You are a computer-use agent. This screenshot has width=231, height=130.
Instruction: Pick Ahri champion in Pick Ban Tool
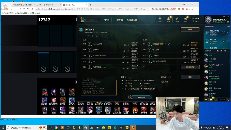[x=54, y=92]
